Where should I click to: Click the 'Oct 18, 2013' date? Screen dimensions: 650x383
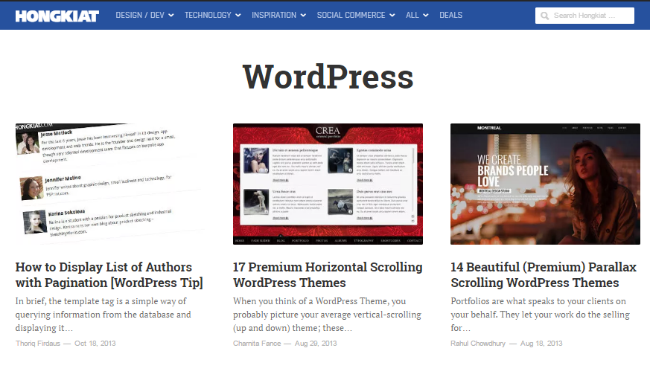click(x=95, y=344)
